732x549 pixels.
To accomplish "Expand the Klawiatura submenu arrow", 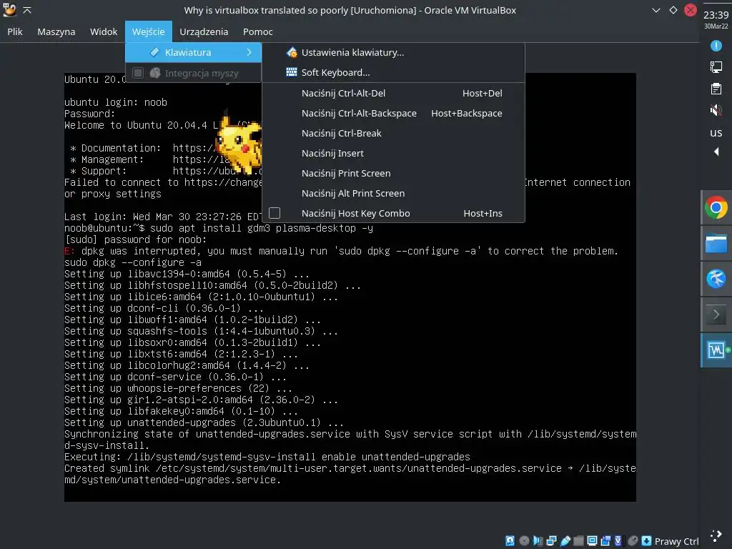I will click(x=249, y=52).
